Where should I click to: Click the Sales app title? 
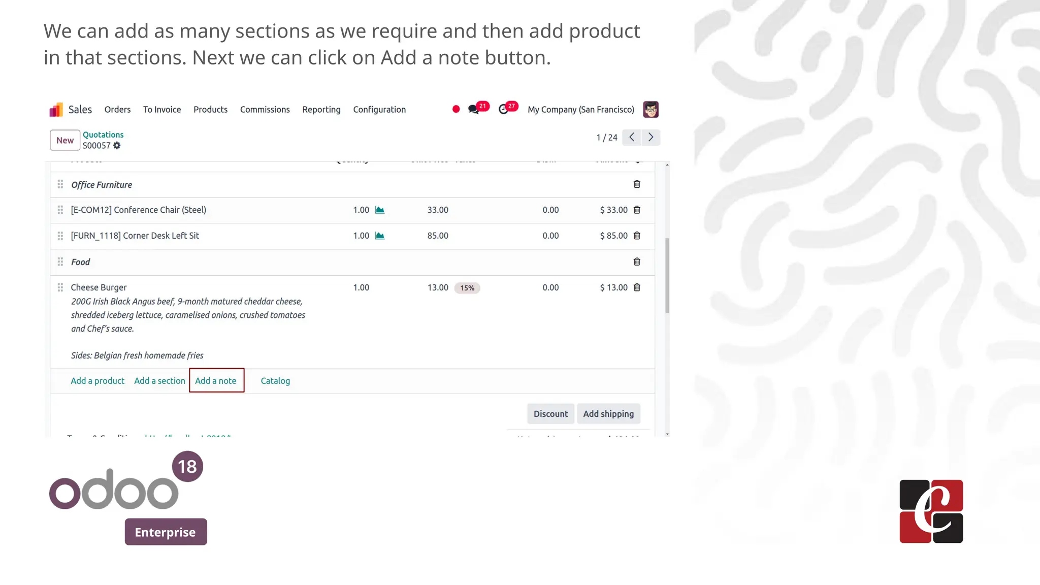coord(80,110)
